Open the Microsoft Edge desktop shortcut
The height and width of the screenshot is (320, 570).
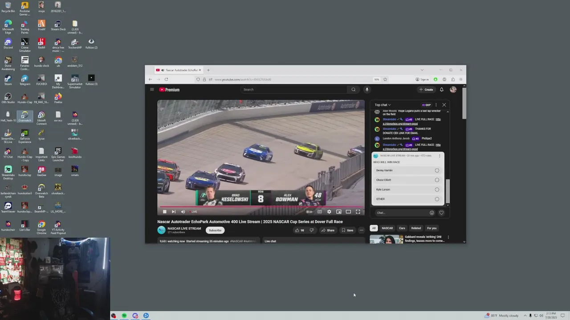8,27
